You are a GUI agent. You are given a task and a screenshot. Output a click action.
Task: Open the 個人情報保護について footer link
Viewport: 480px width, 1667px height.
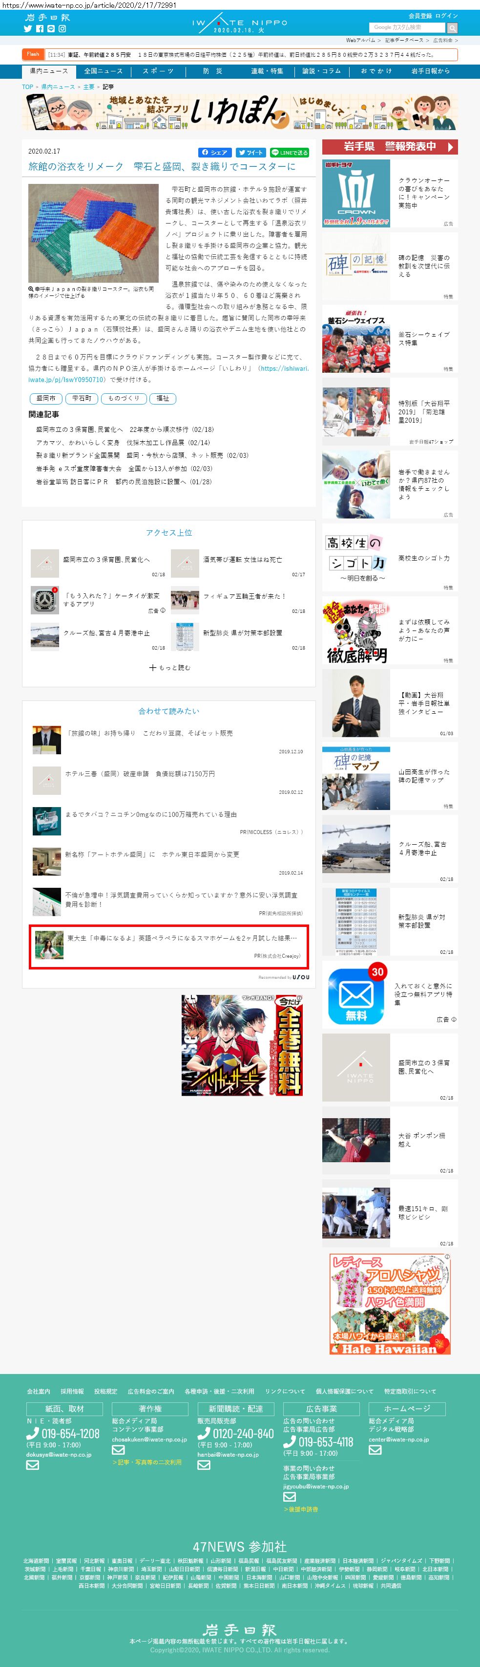344,1391
